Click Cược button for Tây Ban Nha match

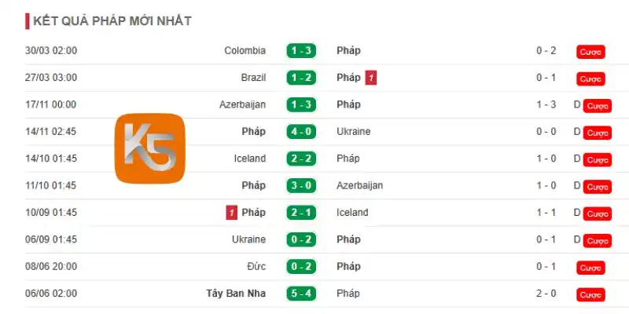click(x=590, y=295)
